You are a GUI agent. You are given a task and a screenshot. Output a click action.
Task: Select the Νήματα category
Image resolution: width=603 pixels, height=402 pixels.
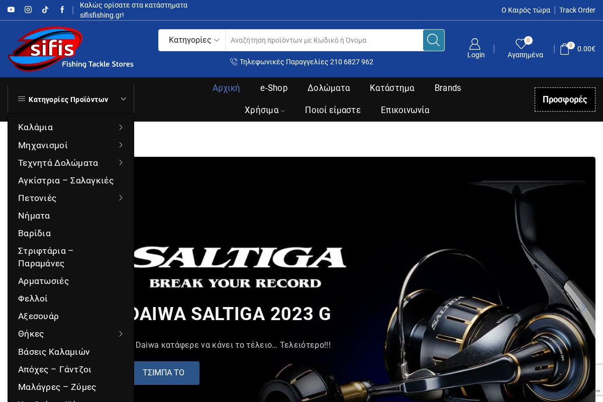[34, 216]
